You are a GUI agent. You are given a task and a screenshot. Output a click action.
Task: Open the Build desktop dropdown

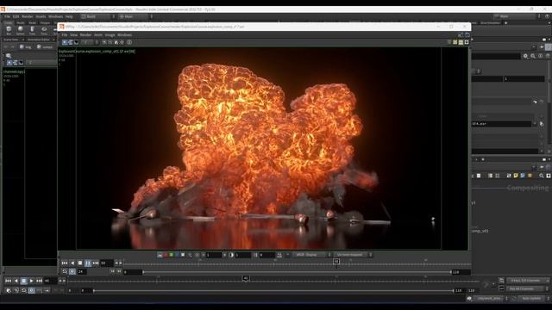tap(97, 16)
